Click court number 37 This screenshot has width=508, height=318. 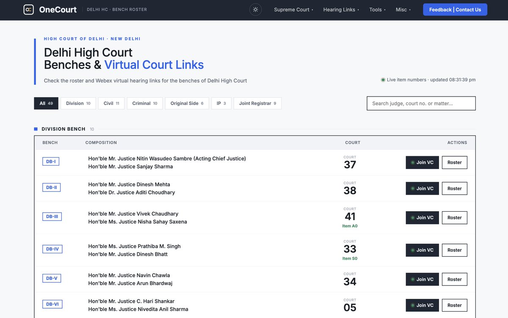coord(350,165)
